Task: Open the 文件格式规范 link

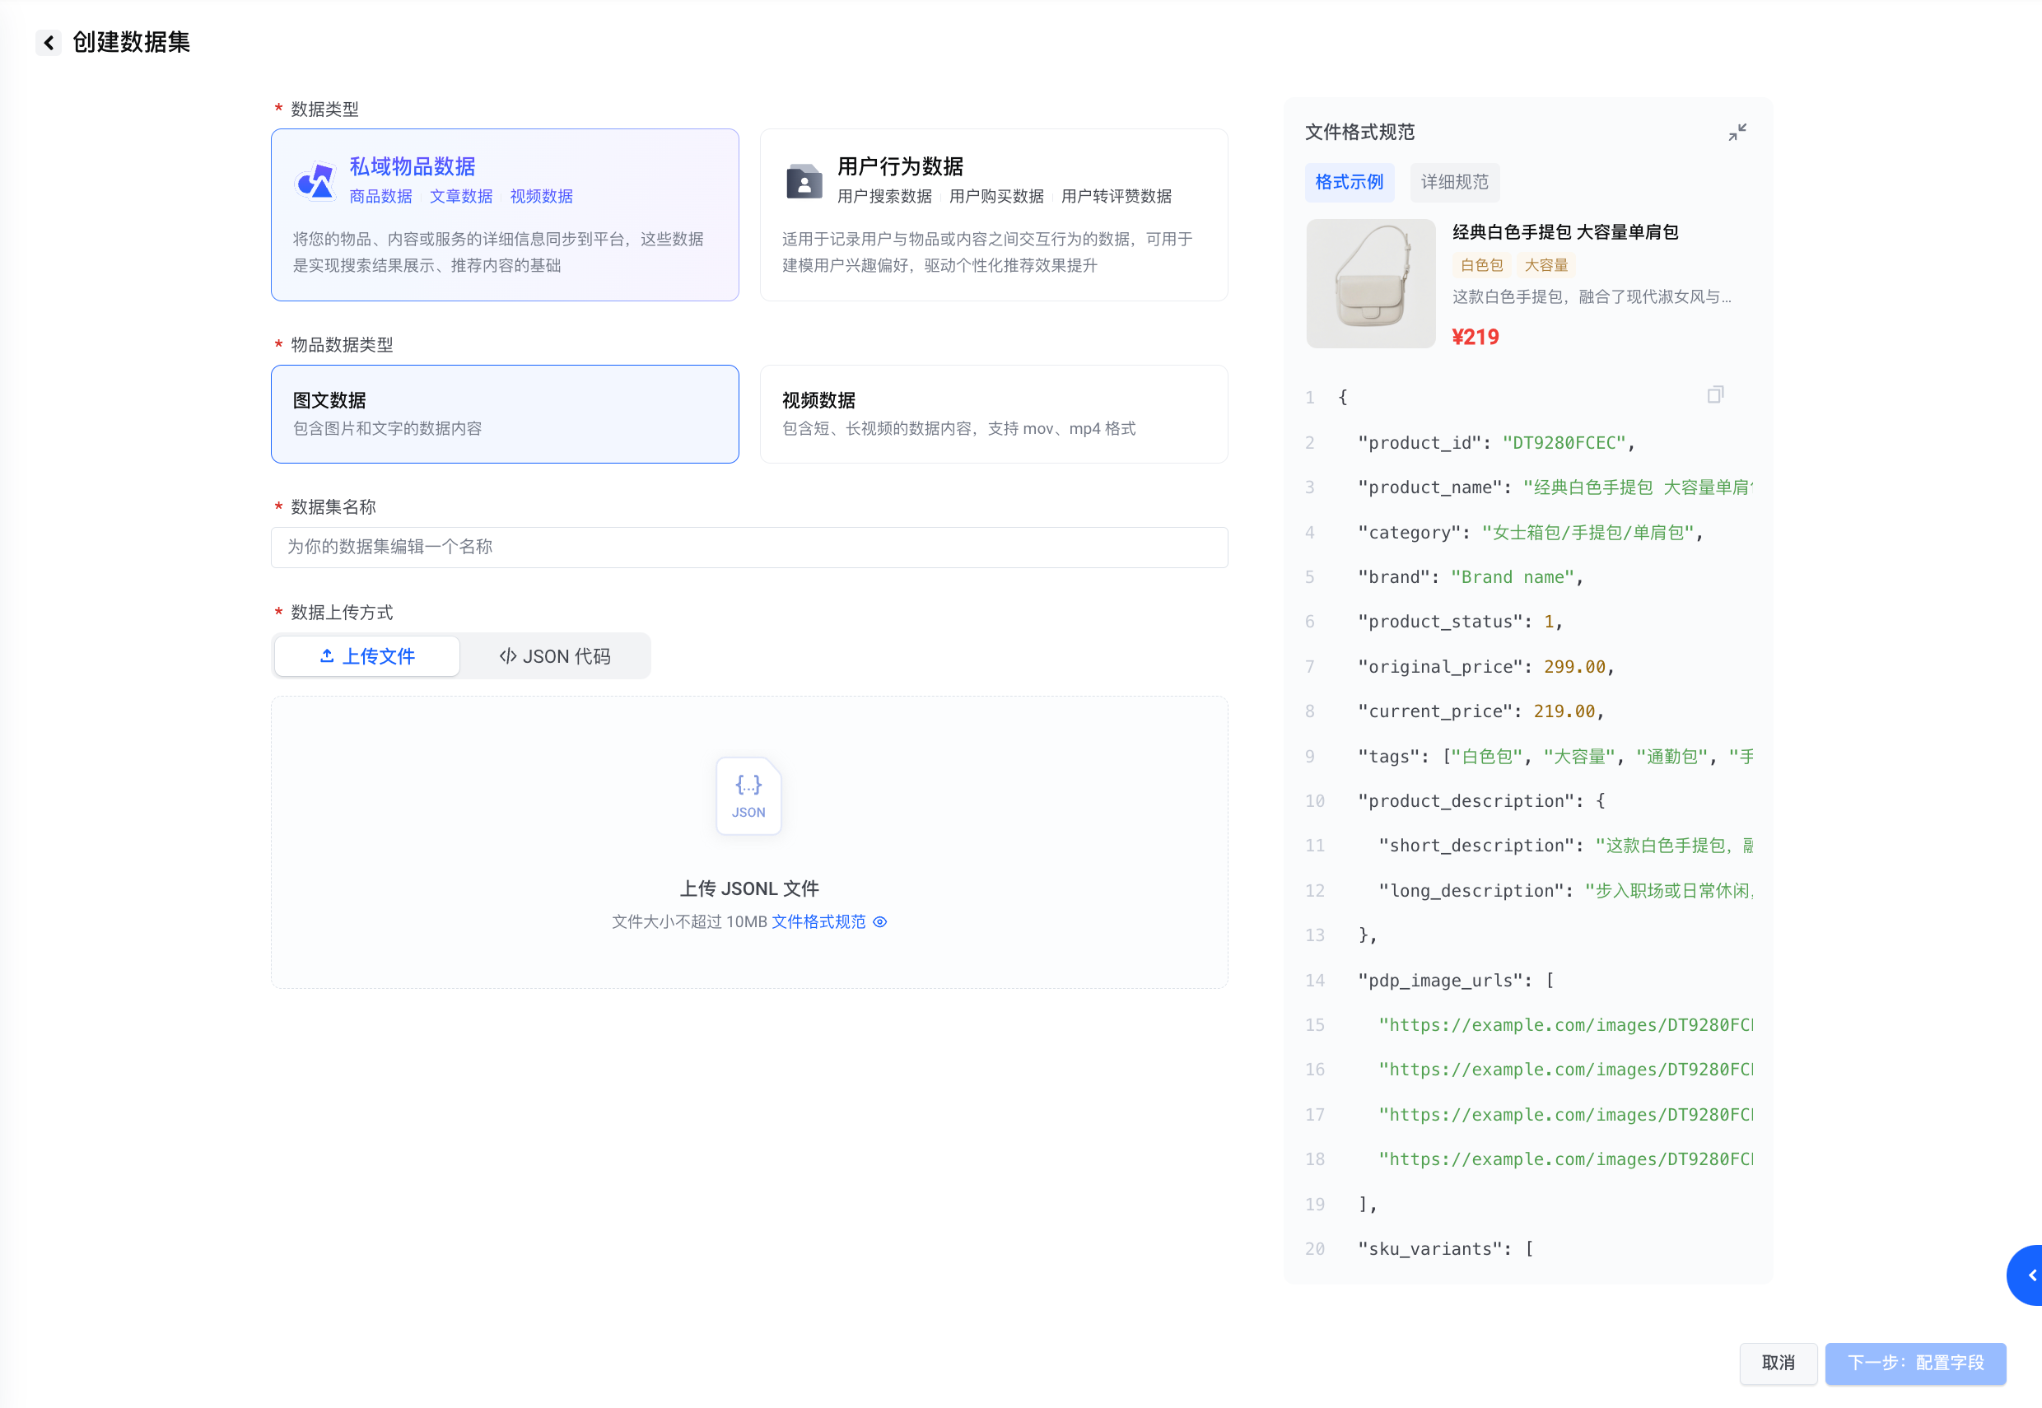Action: [x=818, y=922]
